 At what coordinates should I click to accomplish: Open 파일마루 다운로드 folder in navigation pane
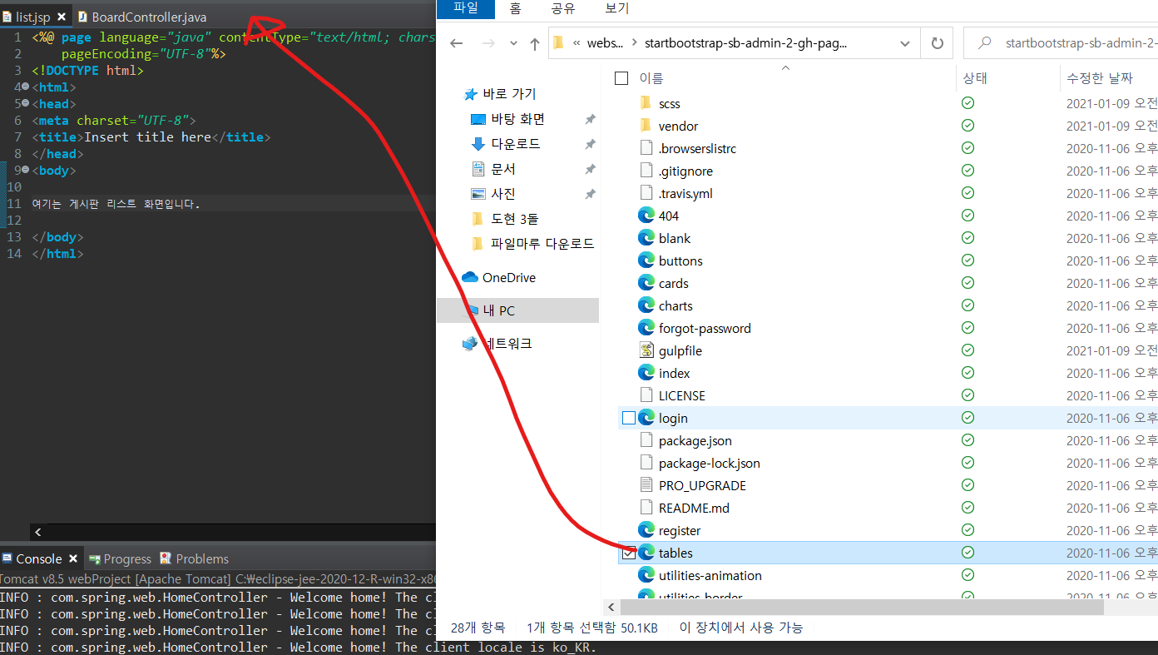click(x=532, y=244)
